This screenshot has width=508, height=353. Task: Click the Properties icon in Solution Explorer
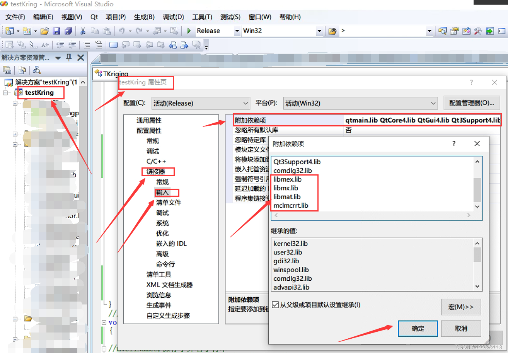[7, 70]
